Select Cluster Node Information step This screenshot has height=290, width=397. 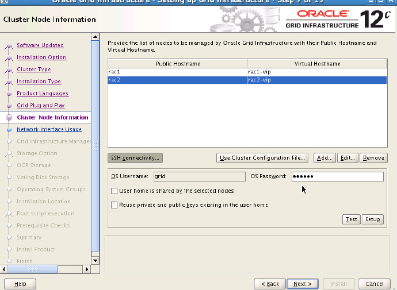53,118
